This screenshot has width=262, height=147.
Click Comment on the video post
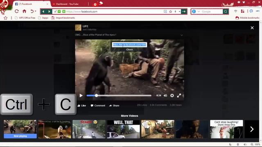[98, 105]
